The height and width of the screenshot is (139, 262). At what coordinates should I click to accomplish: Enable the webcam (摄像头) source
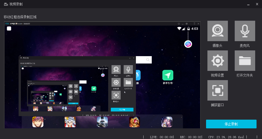click(x=218, y=31)
